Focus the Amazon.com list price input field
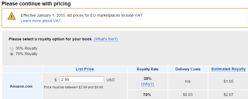The width and height of the screenshot is (248, 99). (82, 80)
